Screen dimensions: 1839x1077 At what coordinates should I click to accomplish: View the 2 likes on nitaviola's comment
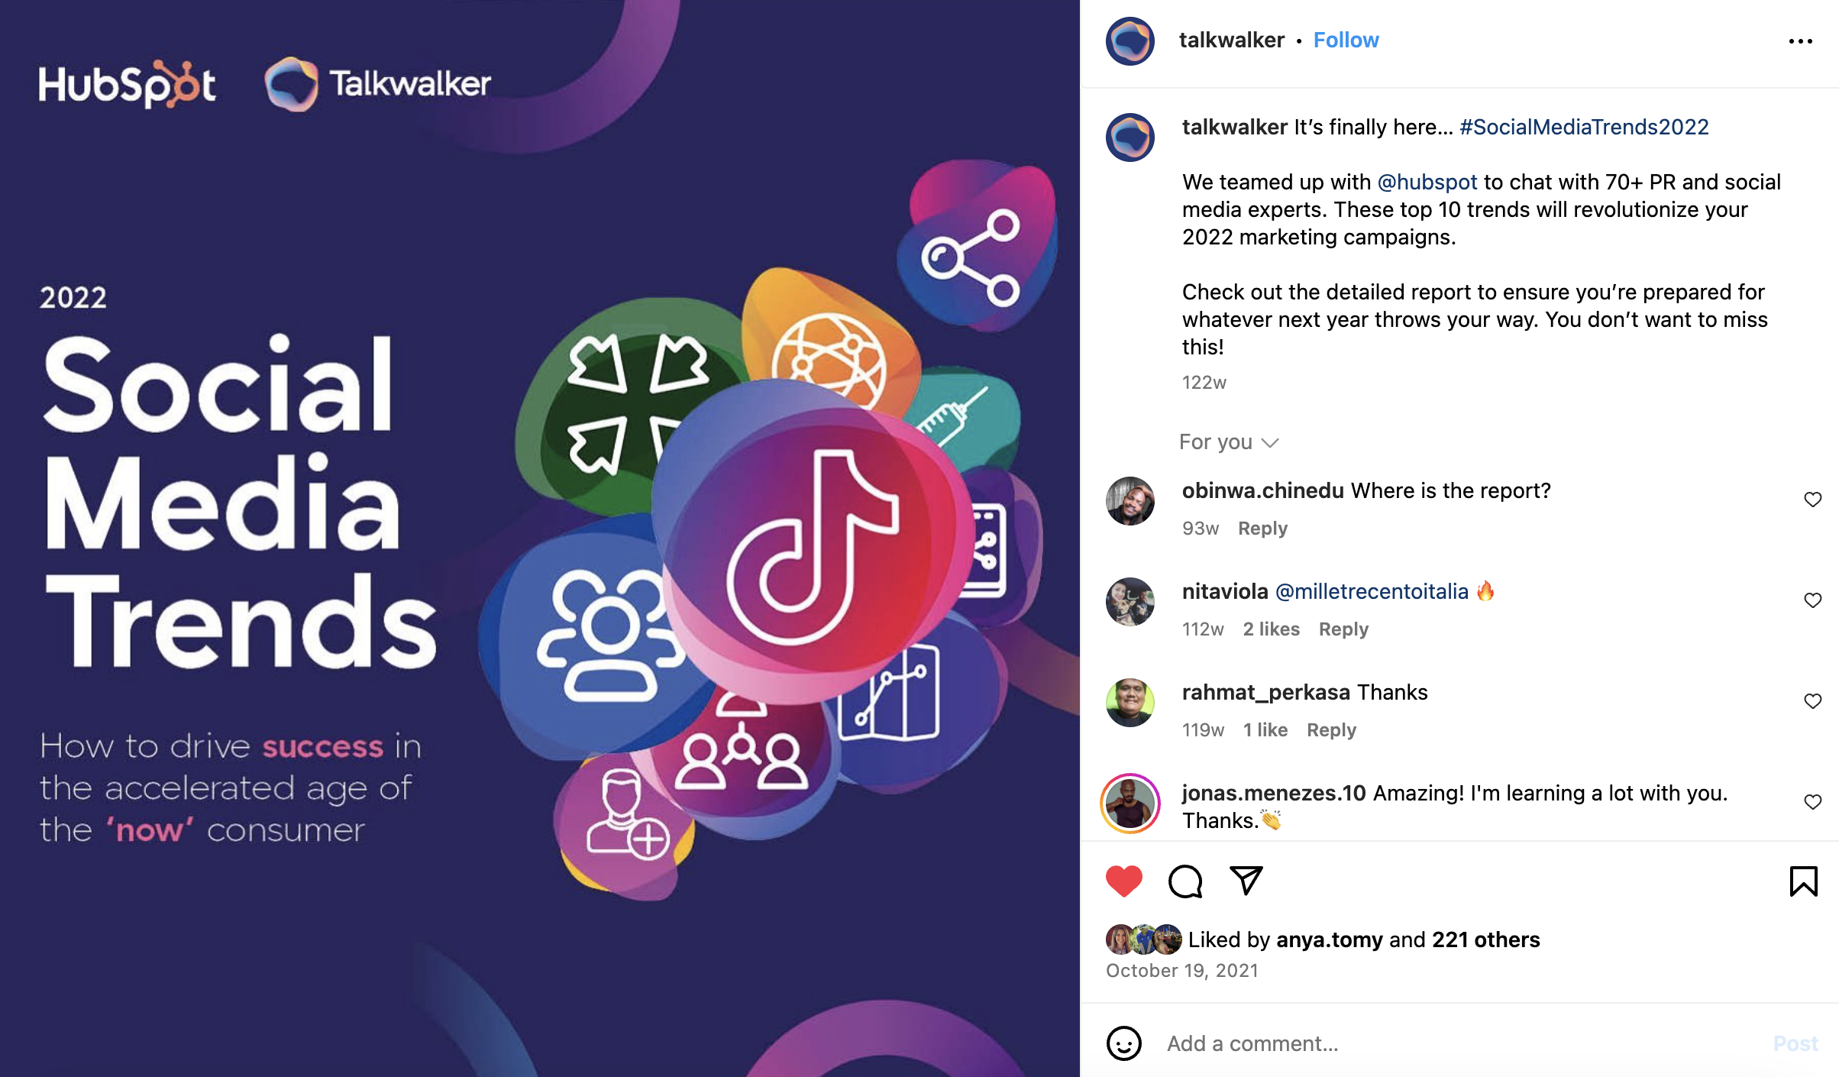1271,629
